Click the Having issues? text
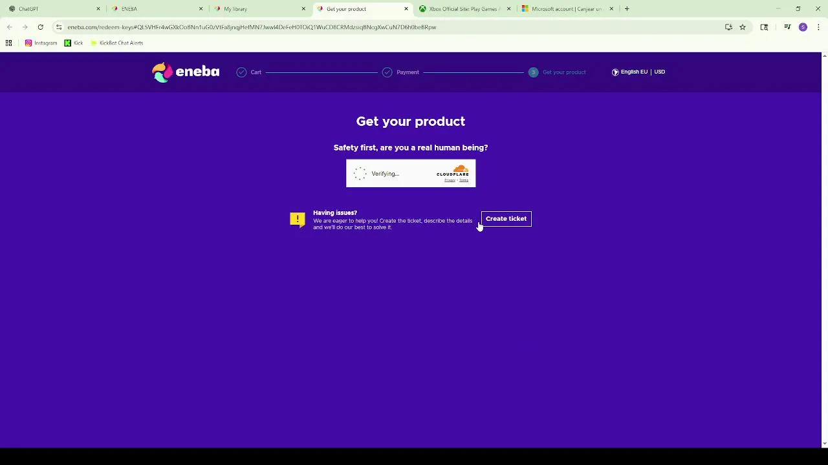828x465 pixels. click(x=335, y=212)
